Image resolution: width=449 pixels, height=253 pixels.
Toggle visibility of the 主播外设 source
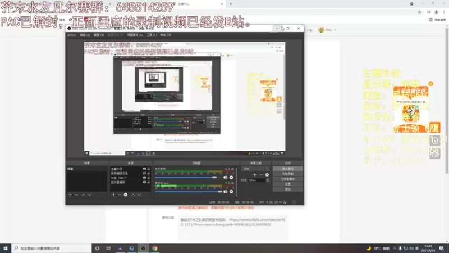pos(144,169)
